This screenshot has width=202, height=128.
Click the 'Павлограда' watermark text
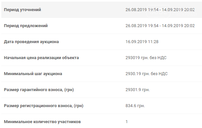click(185, 14)
